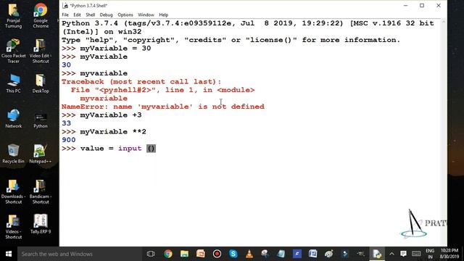Open the Help menu
464x261 pixels.
163,14
